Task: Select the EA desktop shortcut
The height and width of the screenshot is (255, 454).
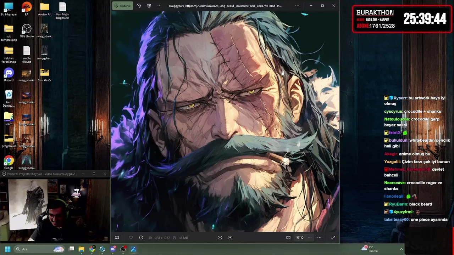Action: pos(27,9)
